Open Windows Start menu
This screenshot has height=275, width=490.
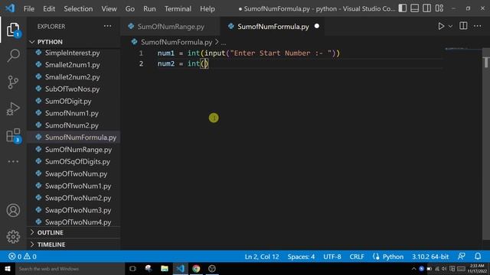8,269
